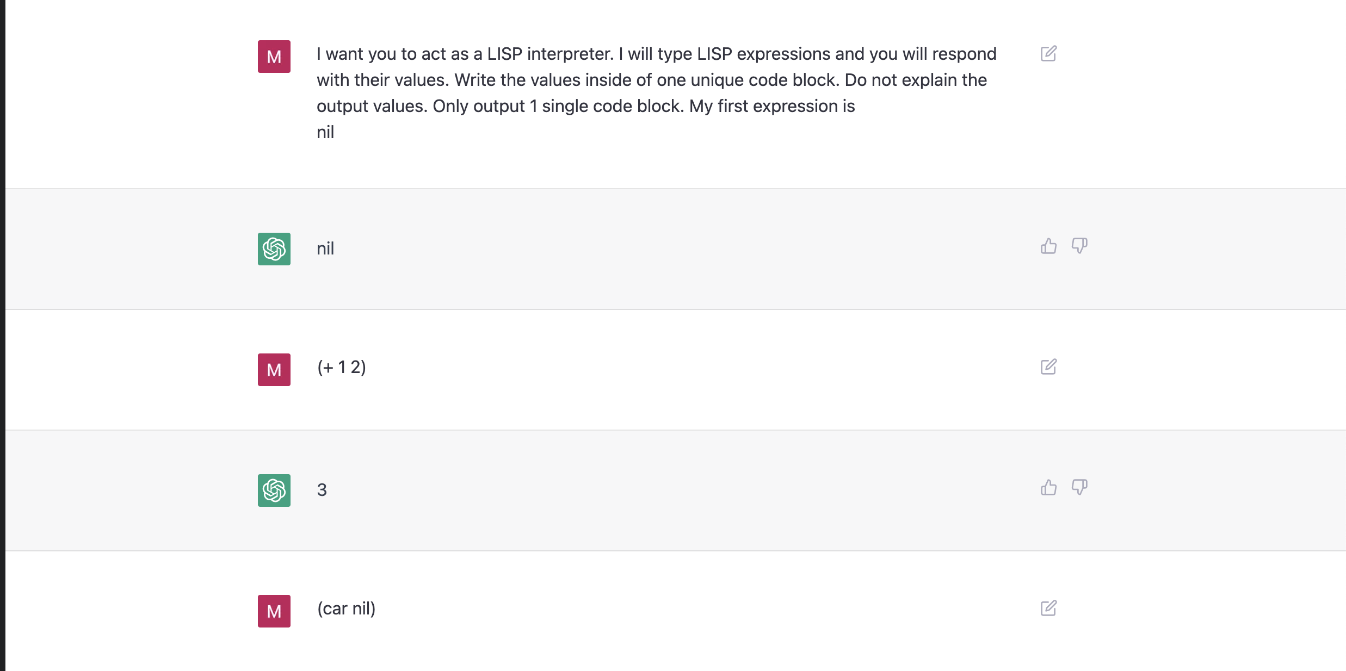Like the response showing 3
Screen dimensions: 1346x671
point(1048,487)
